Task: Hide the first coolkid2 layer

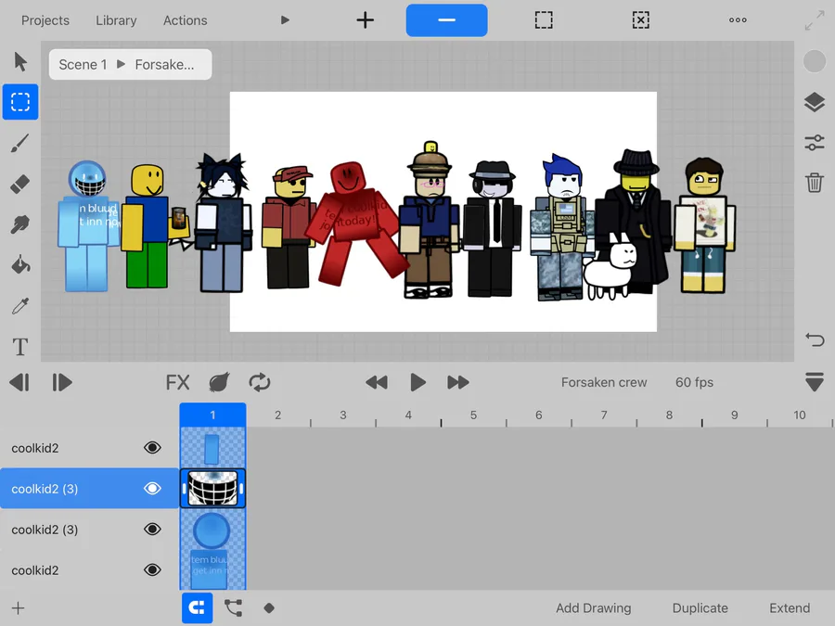Action: (152, 448)
